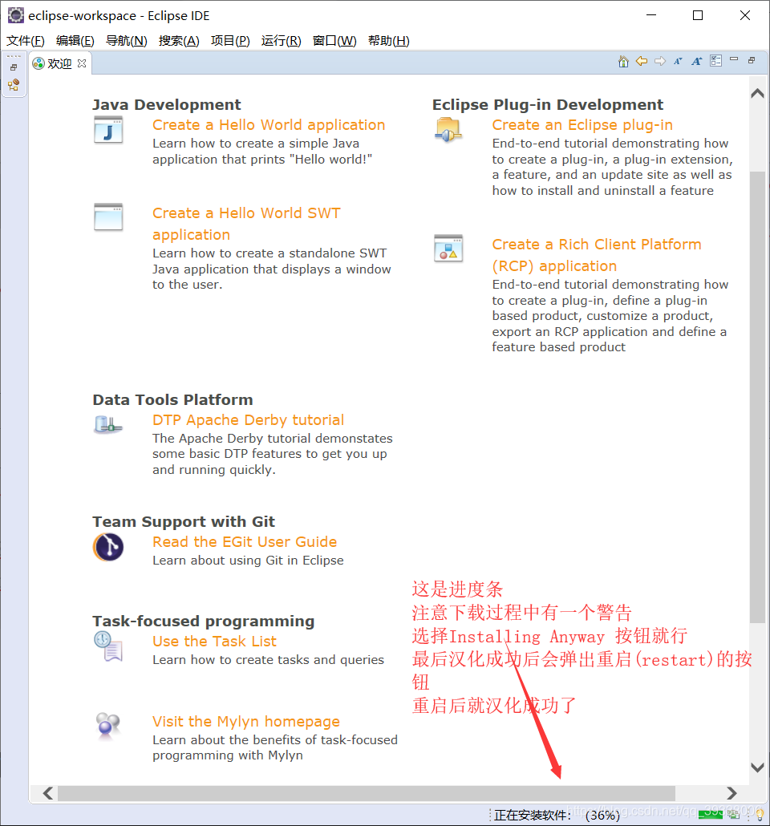Click the Mylyn homepage spheres icon
The width and height of the screenshot is (770, 826).
point(108,727)
